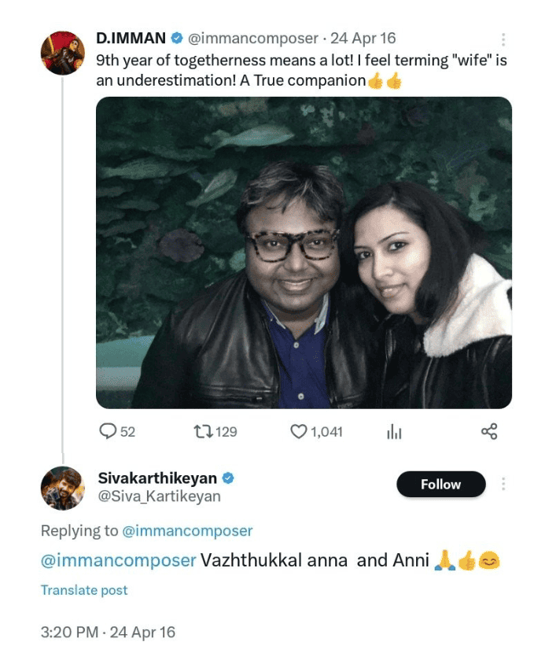Open the @Siva_Kartikeyan handle
The height and width of the screenshot is (653, 534).
click(159, 496)
